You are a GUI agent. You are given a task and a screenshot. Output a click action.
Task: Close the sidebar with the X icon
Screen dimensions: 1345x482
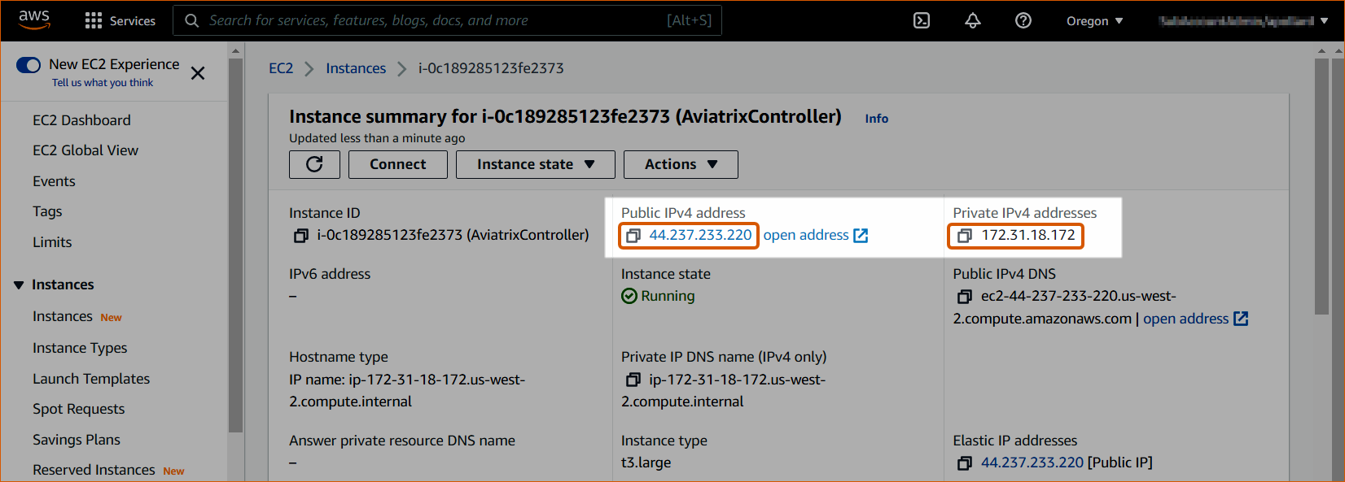click(197, 73)
